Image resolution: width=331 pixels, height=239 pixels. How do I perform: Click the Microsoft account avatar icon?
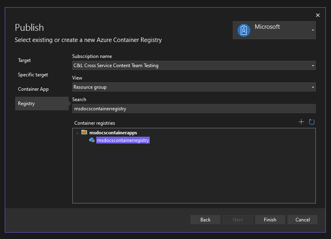[x=244, y=30]
